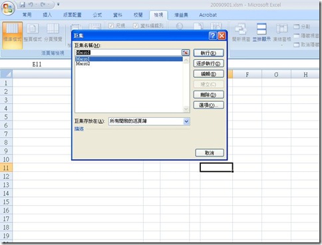
Task: Switch to the 常用 ribbon tab
Action: pos(27,15)
